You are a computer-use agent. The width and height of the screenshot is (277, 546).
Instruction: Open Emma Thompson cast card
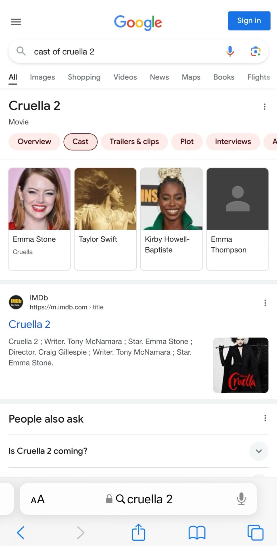pyautogui.click(x=238, y=219)
